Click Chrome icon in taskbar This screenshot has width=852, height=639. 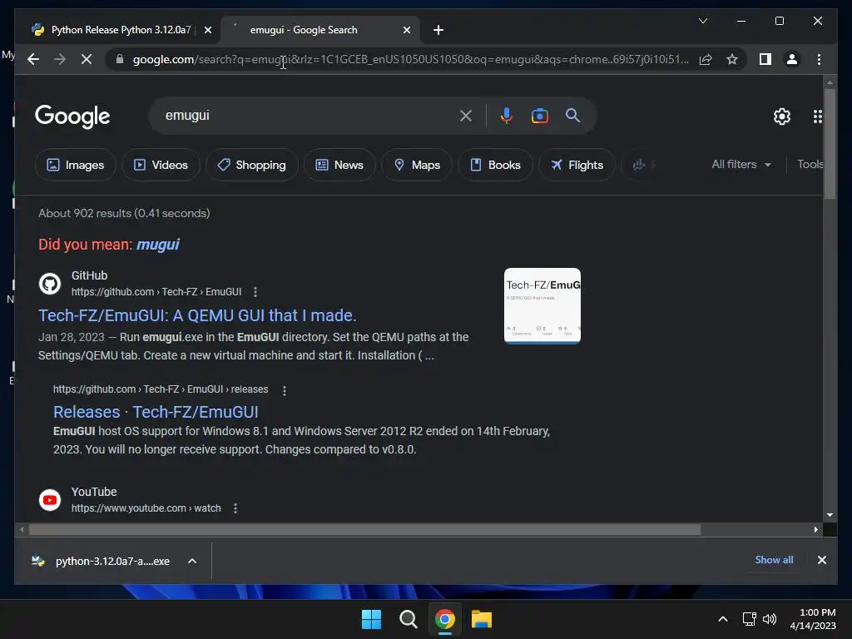[445, 619]
